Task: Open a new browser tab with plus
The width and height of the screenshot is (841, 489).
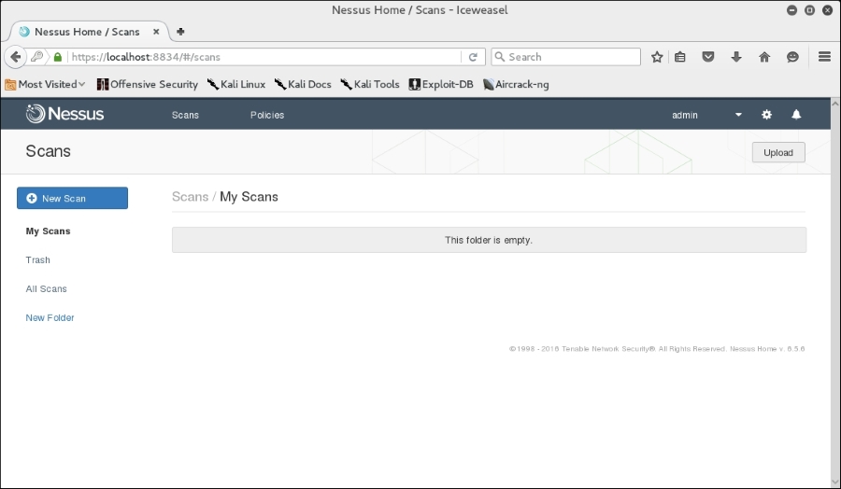Action: (180, 32)
